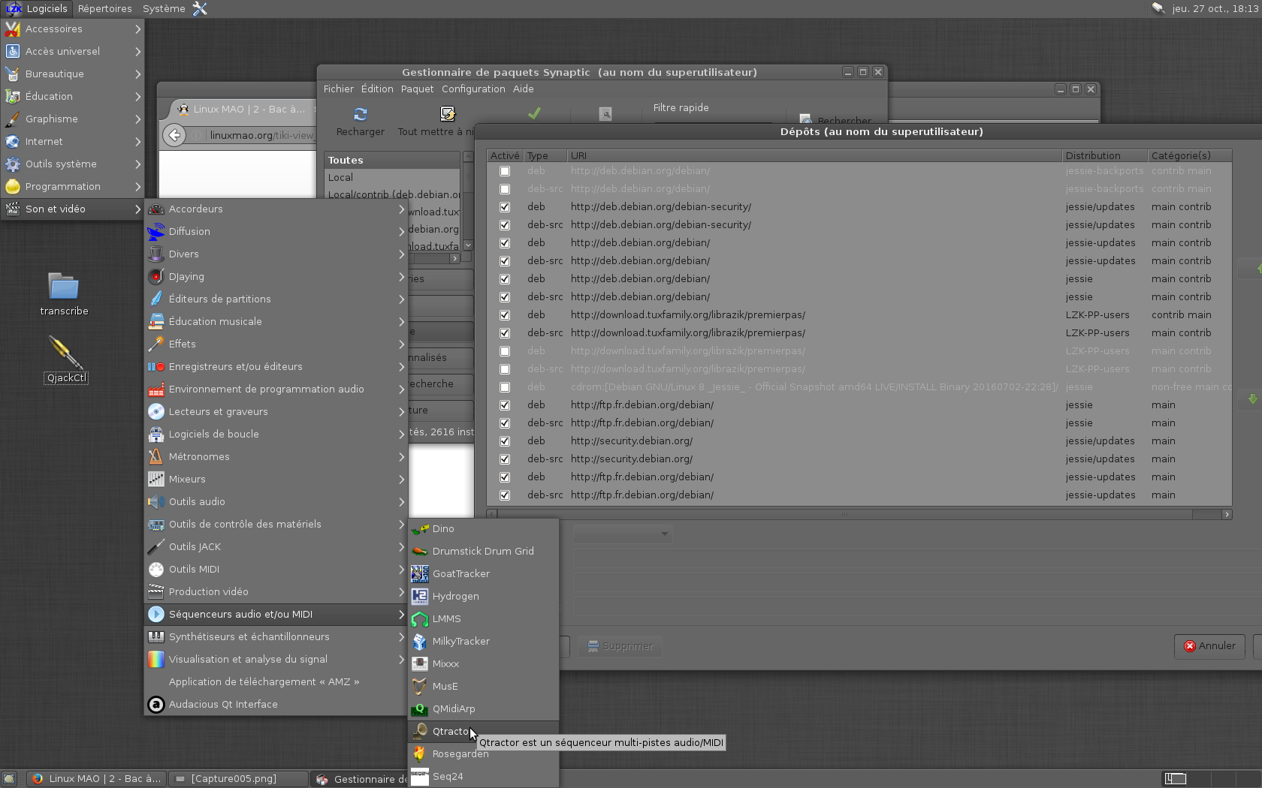Click the Annuler button
The height and width of the screenshot is (788, 1262).
(1209, 646)
